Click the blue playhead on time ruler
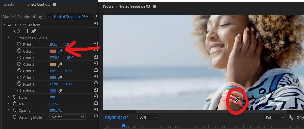The image size is (304, 129). [123, 126]
